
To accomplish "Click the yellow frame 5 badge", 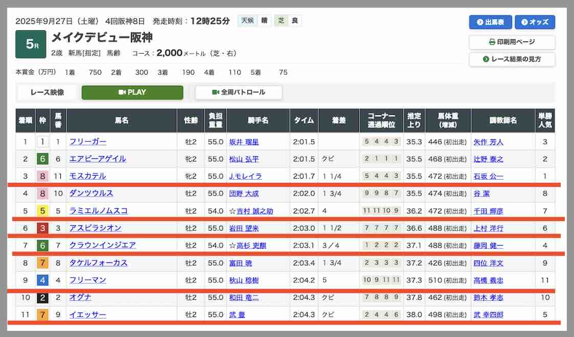I will [42, 211].
